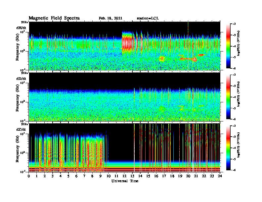Viewport: 262px width, 202px height.
Task: Click hour tick label 2 on time axis
Action: click(x=44, y=176)
